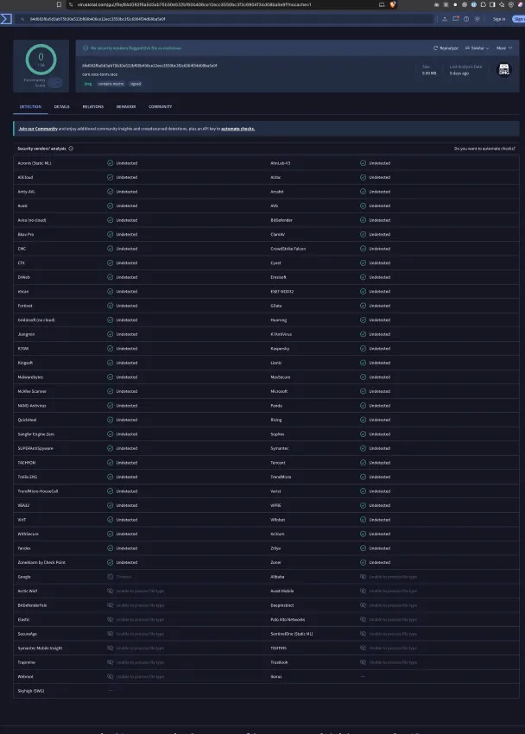Open the More dropdown
The width and height of the screenshot is (525, 734).
click(x=504, y=48)
